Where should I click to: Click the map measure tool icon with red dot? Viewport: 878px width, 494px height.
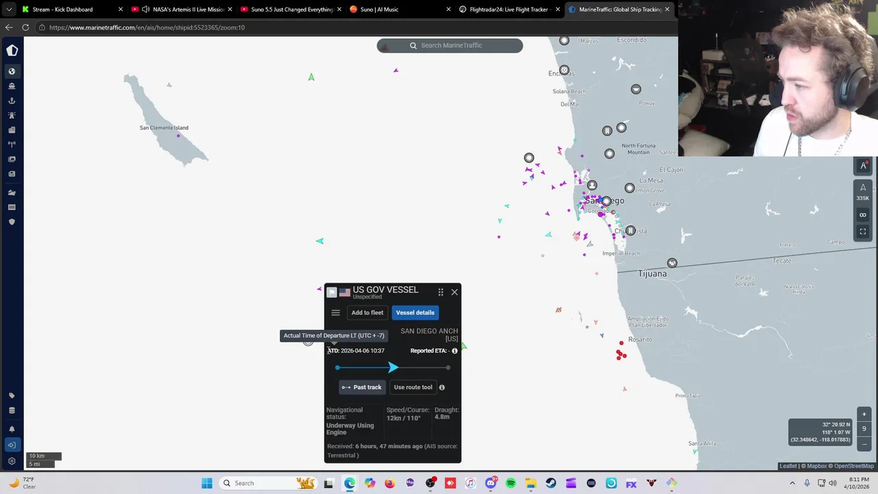[x=864, y=165]
